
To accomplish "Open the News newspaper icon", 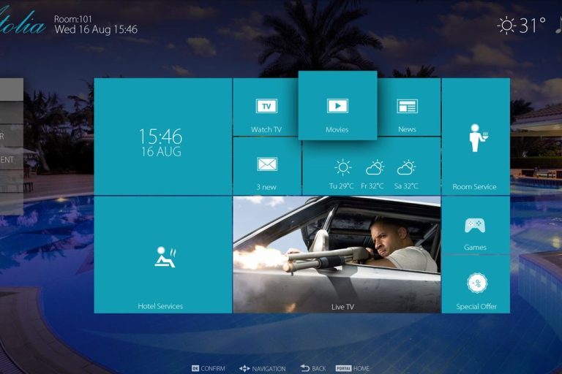I will click(407, 107).
